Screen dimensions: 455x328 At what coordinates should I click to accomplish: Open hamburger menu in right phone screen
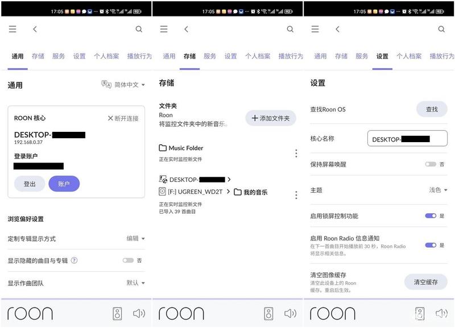tap(315, 29)
